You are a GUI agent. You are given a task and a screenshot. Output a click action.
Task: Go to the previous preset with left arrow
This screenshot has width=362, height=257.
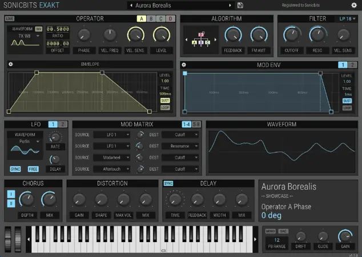(130, 5)
